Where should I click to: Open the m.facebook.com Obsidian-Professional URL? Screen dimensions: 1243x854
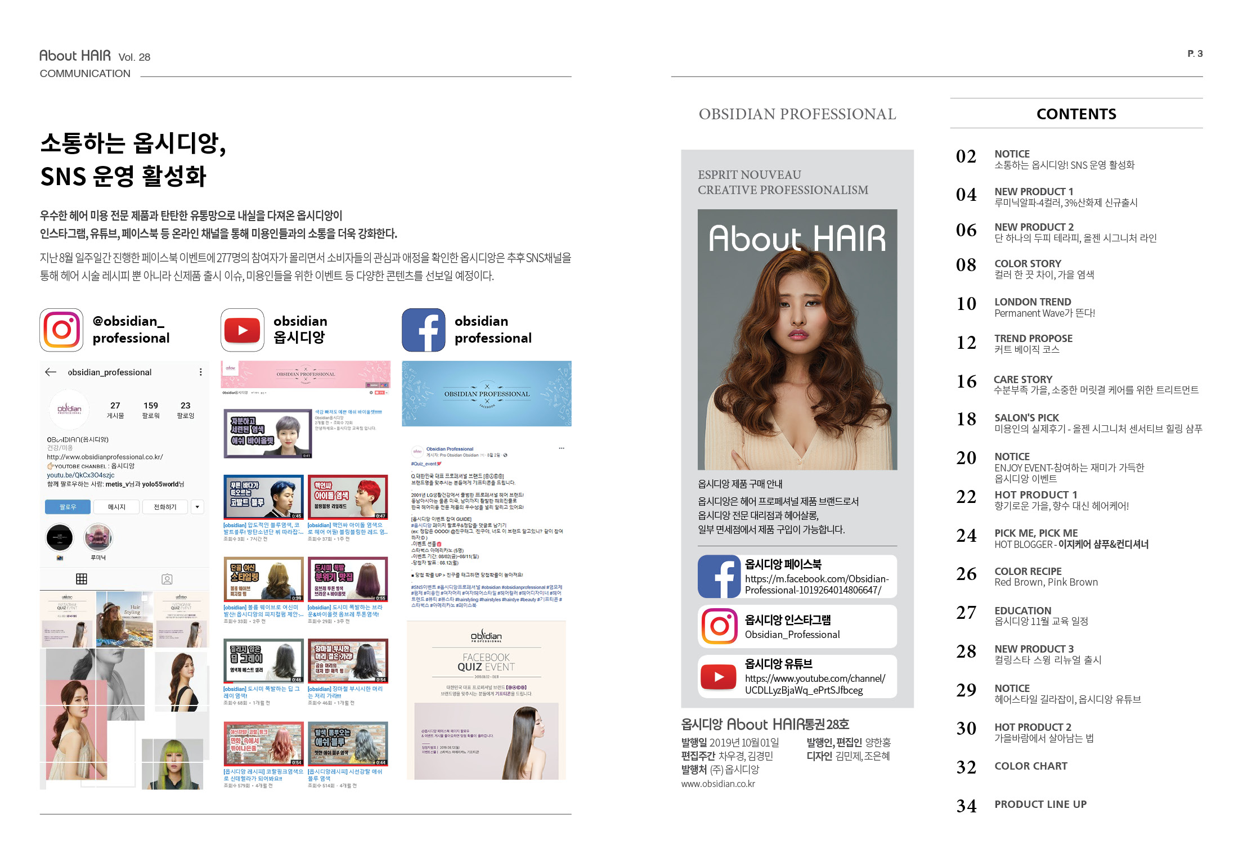pyautogui.click(x=816, y=585)
